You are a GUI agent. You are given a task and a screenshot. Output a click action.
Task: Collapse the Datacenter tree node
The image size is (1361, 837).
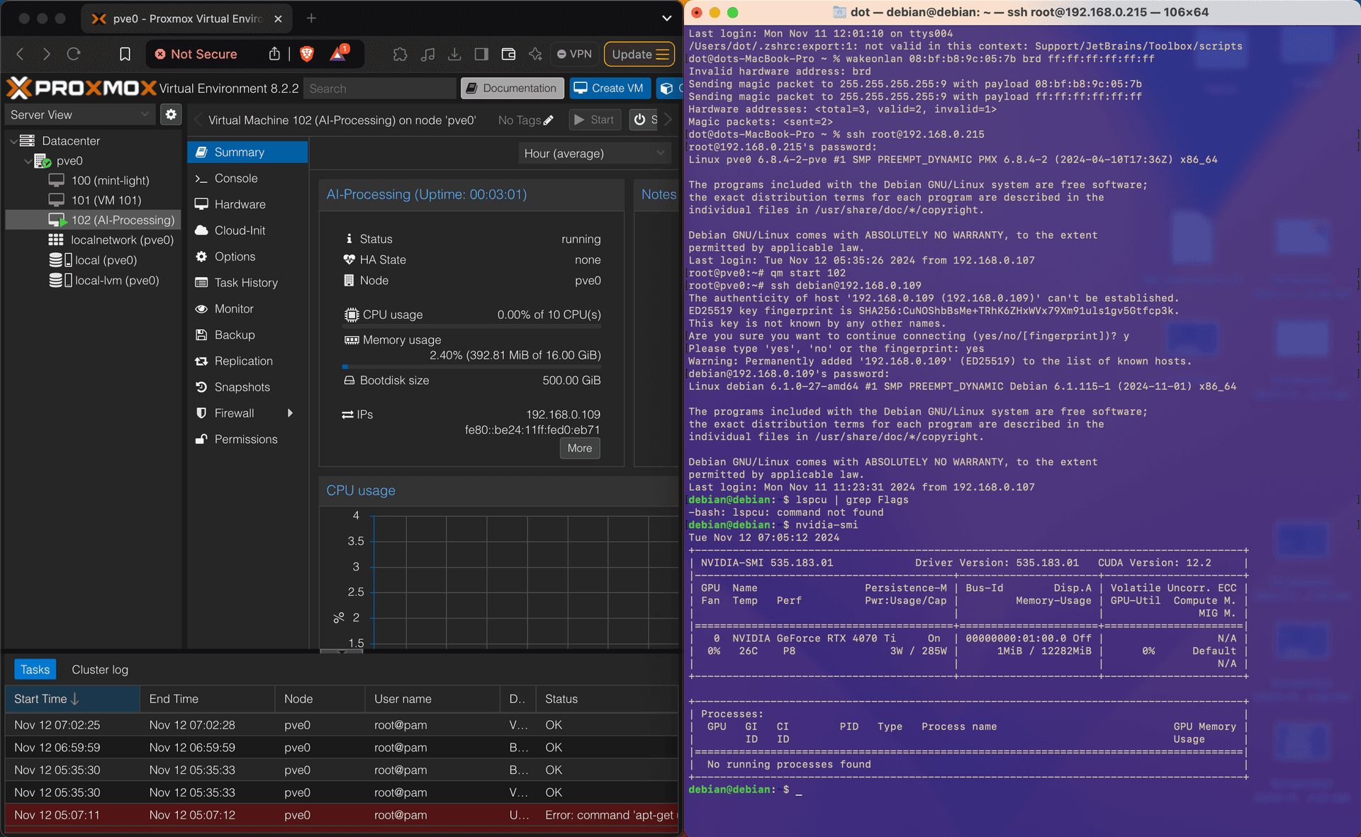[13, 141]
